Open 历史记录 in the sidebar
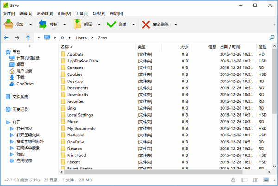 [20, 109]
